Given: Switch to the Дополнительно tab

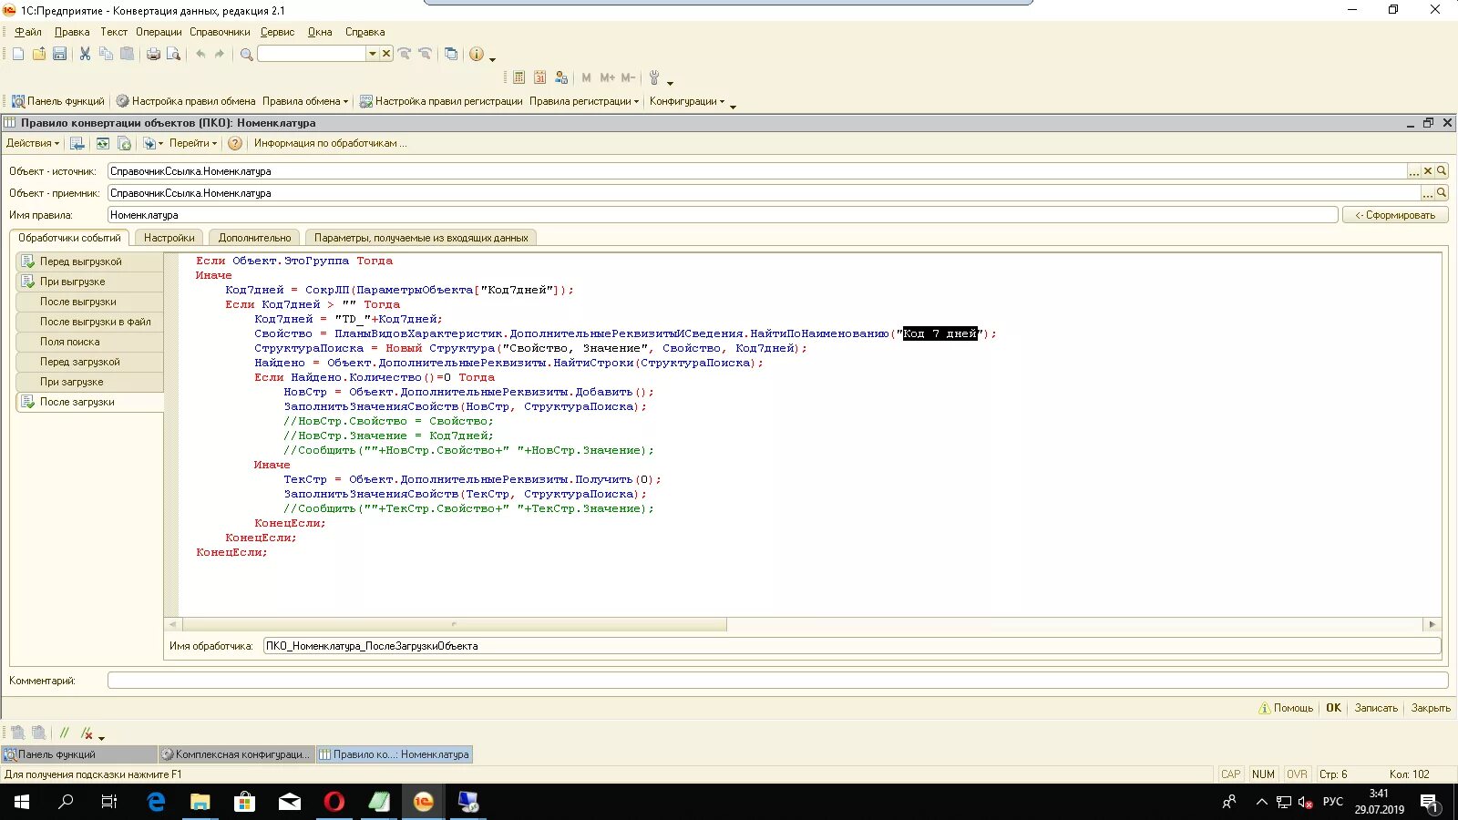Looking at the screenshot, I should pyautogui.click(x=255, y=238).
